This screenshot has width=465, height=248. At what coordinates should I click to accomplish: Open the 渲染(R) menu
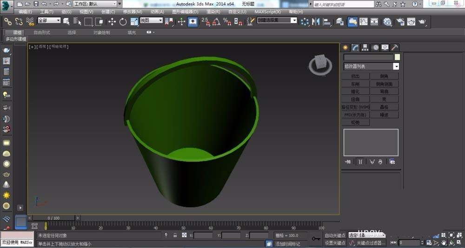[x=213, y=12]
